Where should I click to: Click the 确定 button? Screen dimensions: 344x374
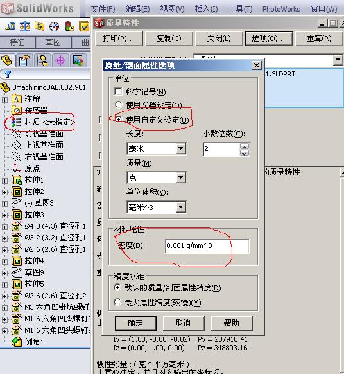click(x=135, y=323)
